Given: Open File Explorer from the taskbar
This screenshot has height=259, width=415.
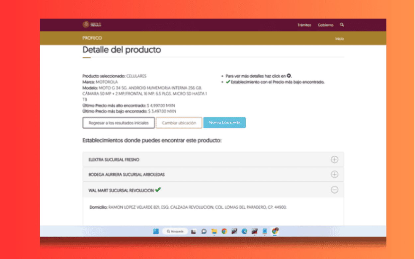Looking at the screenshot, I should coord(214,231).
